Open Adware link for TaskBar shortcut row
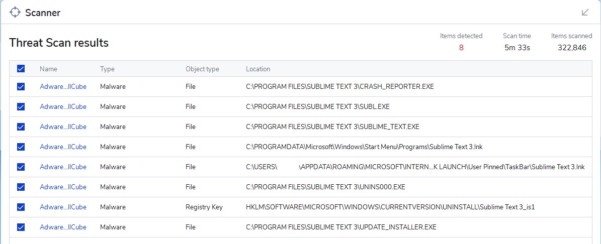The width and height of the screenshot is (601, 244). click(63, 167)
